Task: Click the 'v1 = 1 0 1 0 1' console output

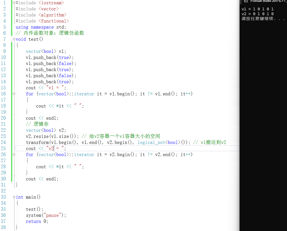Action: (258, 9)
